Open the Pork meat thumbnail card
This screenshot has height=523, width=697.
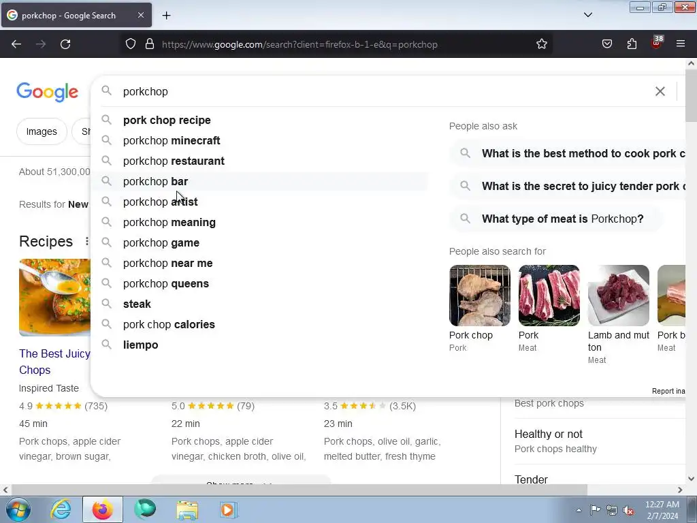point(549,309)
